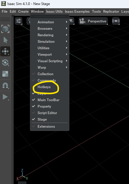Toggle the Snap magnet tool

point(5,86)
